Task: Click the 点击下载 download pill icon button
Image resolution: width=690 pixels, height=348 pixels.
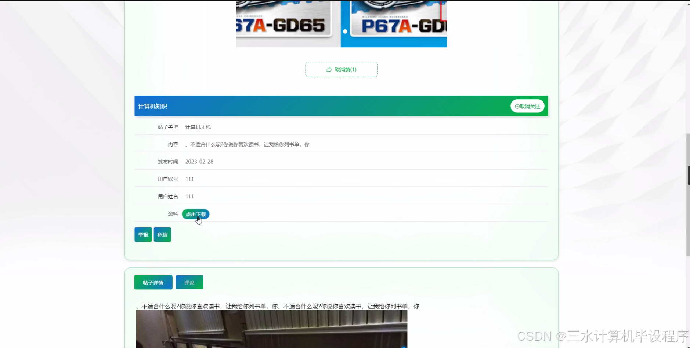Action: [x=195, y=214]
